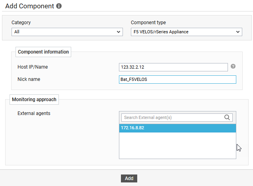The height and width of the screenshot is (186, 253).
Task: Click the External agents label
Action: coord(34,113)
